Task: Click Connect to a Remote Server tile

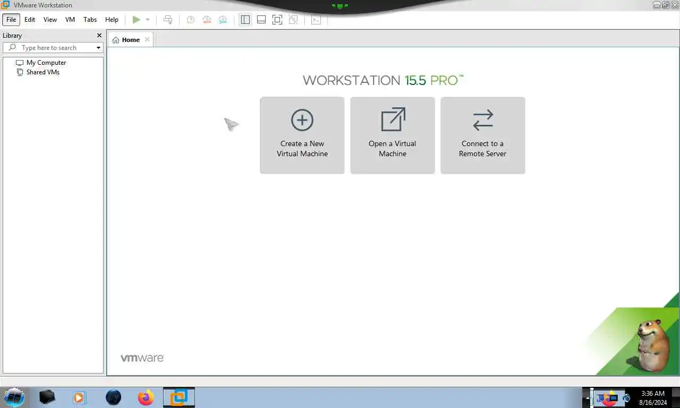Action: pyautogui.click(x=483, y=135)
